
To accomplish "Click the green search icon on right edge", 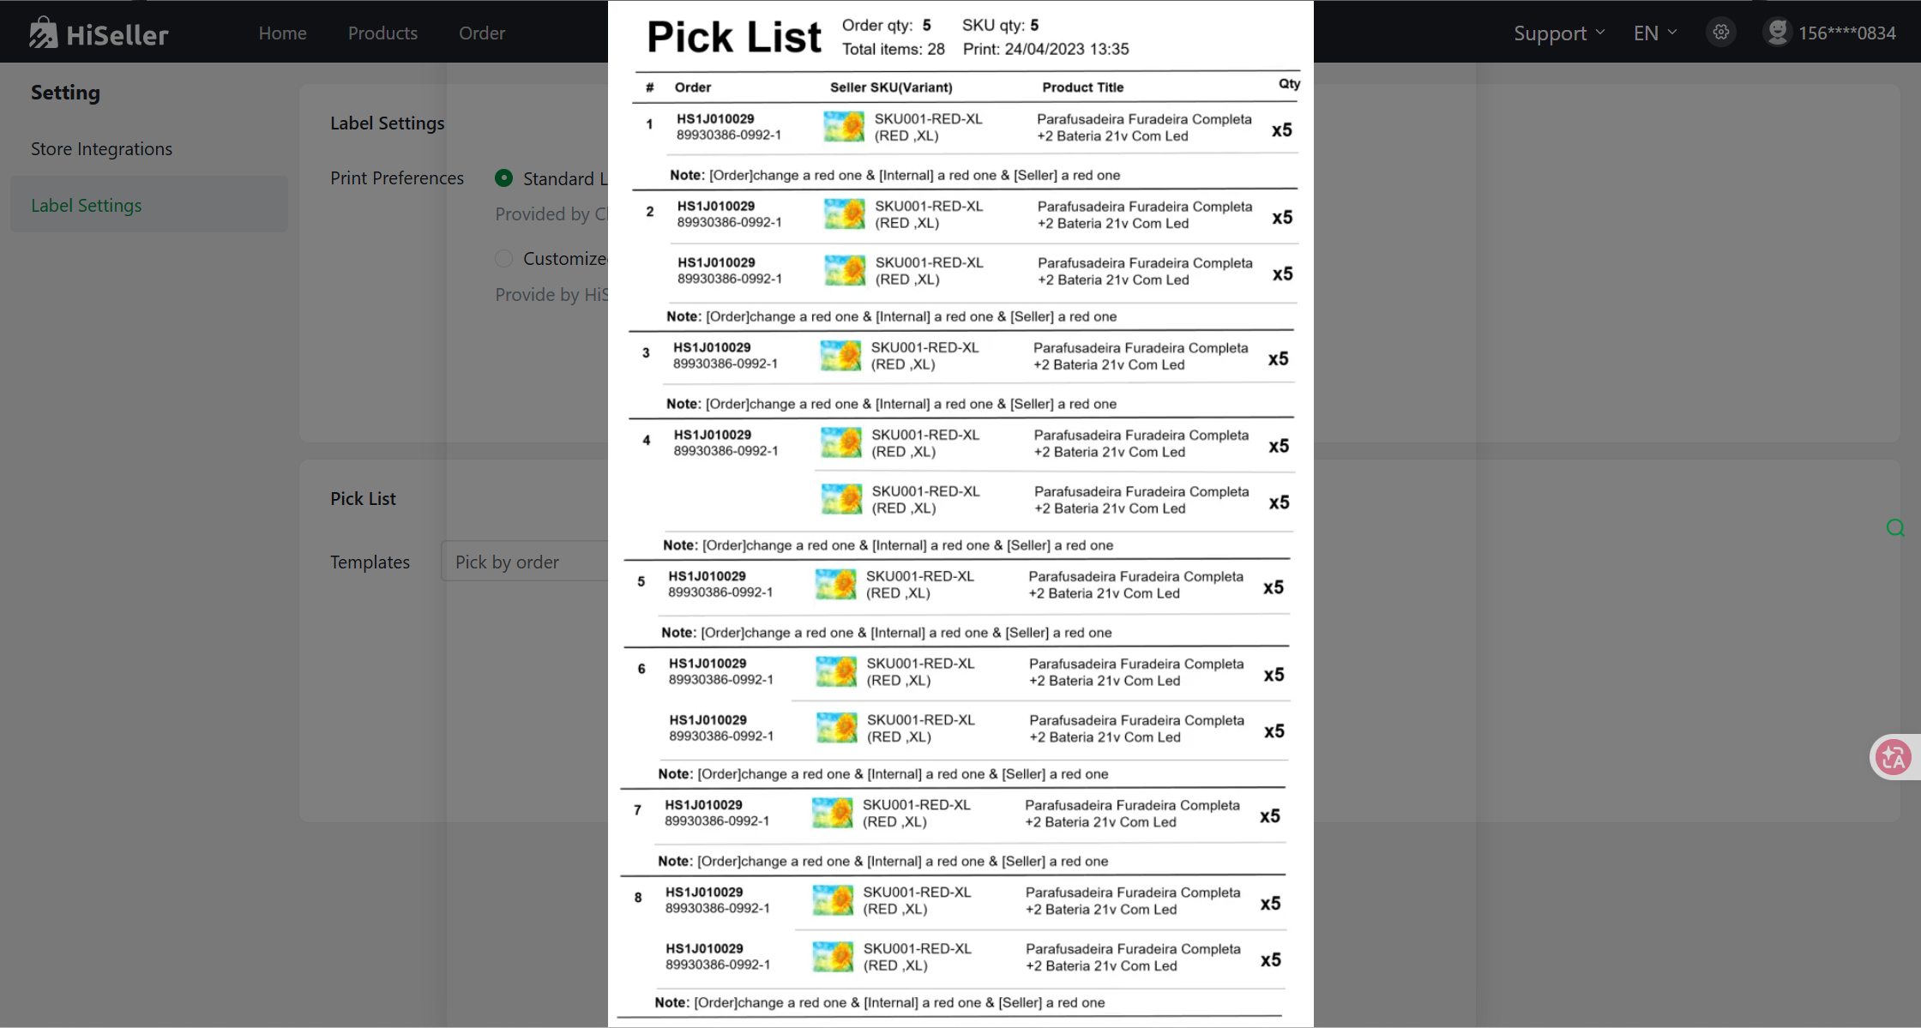I will 1895,528.
